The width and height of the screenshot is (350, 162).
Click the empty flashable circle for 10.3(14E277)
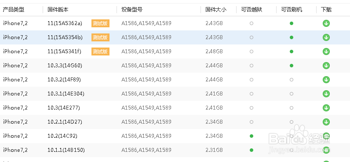tap(291, 108)
